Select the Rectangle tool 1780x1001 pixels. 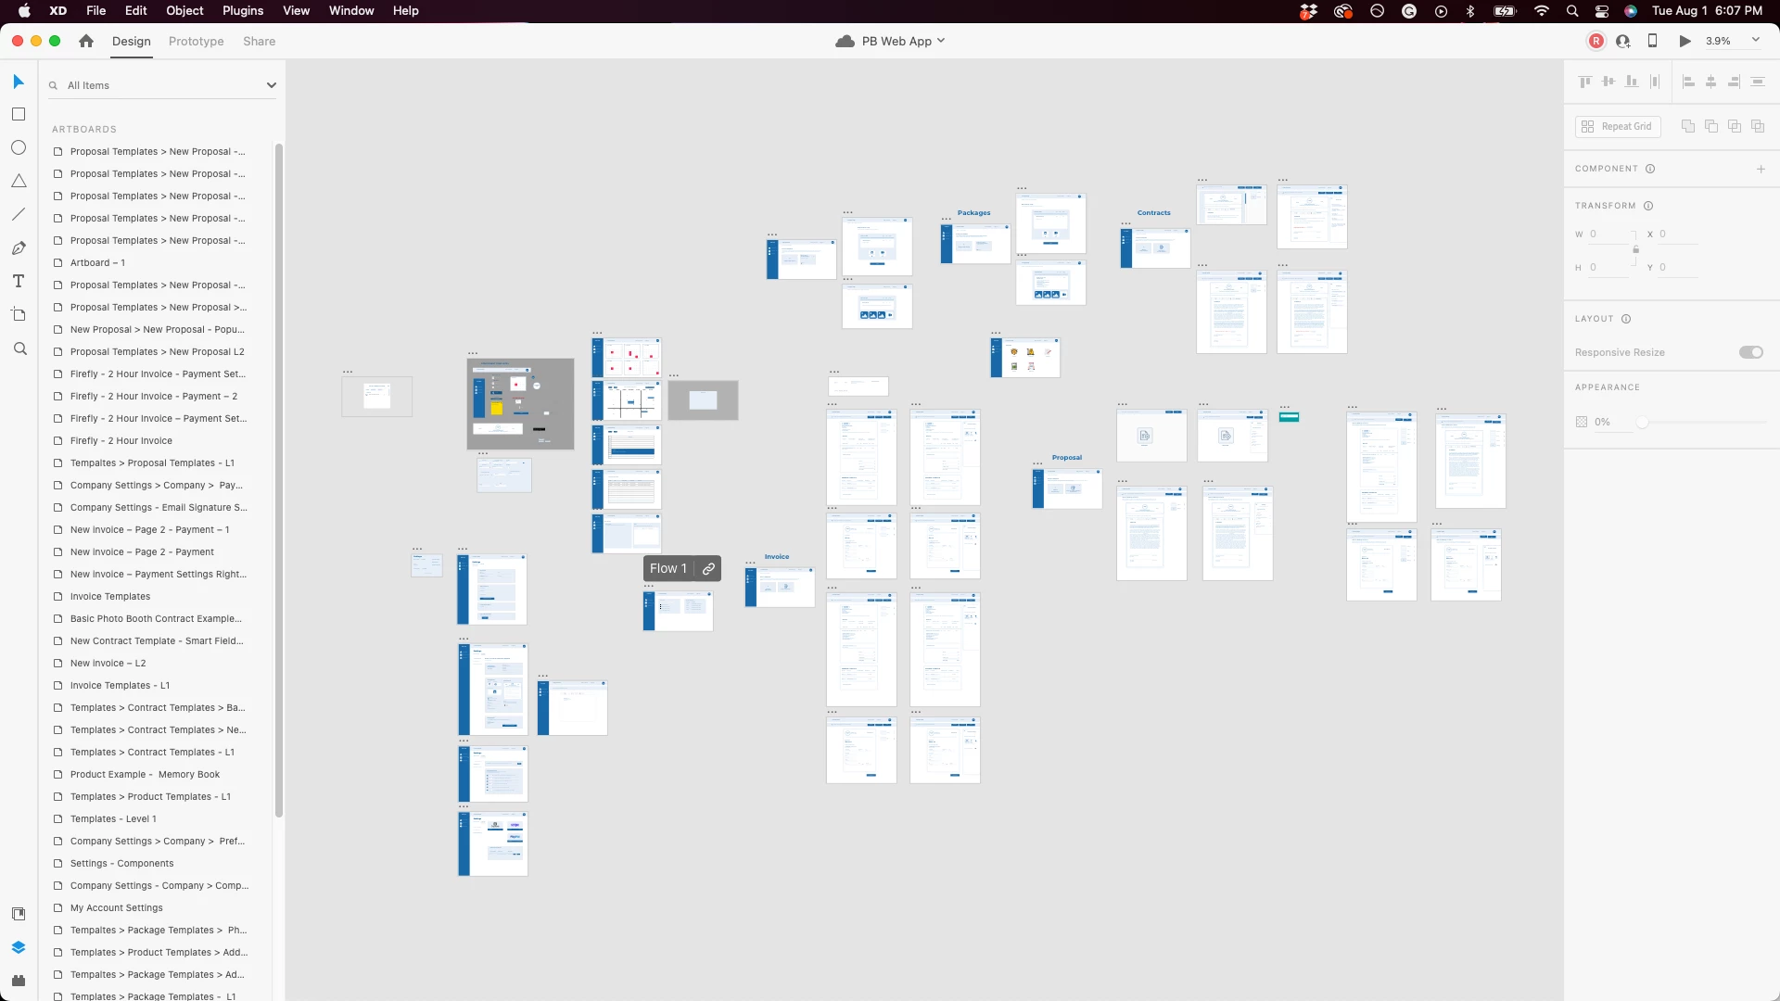(x=18, y=114)
